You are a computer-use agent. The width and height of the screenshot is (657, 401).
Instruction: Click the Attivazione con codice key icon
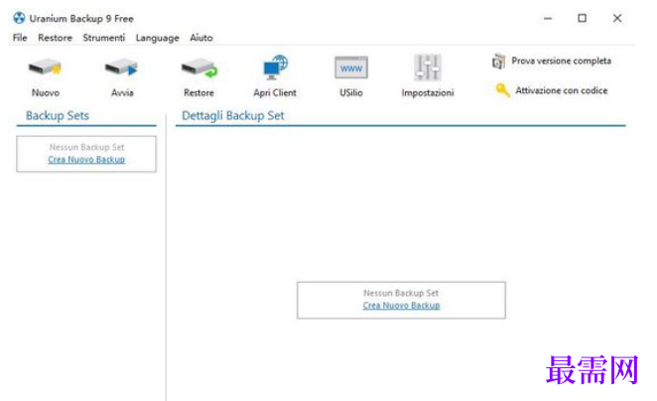coord(502,89)
